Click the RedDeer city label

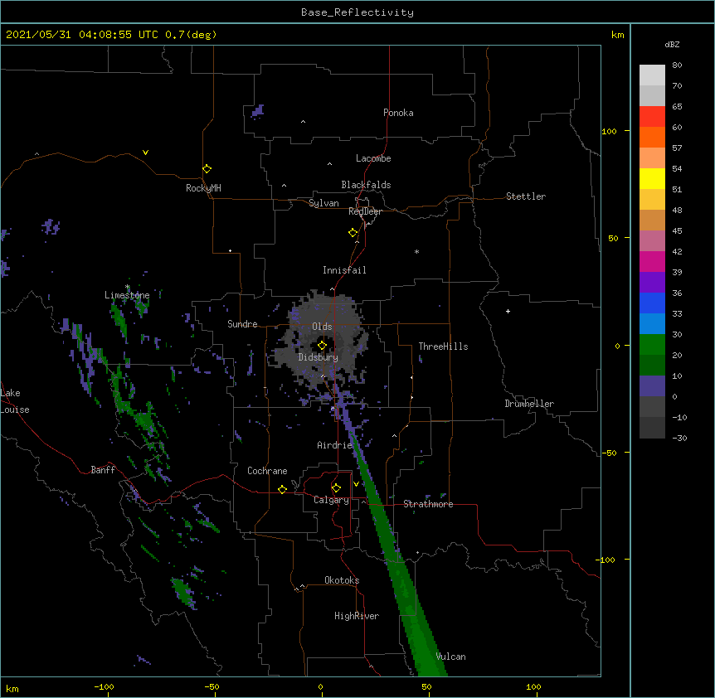click(x=365, y=211)
